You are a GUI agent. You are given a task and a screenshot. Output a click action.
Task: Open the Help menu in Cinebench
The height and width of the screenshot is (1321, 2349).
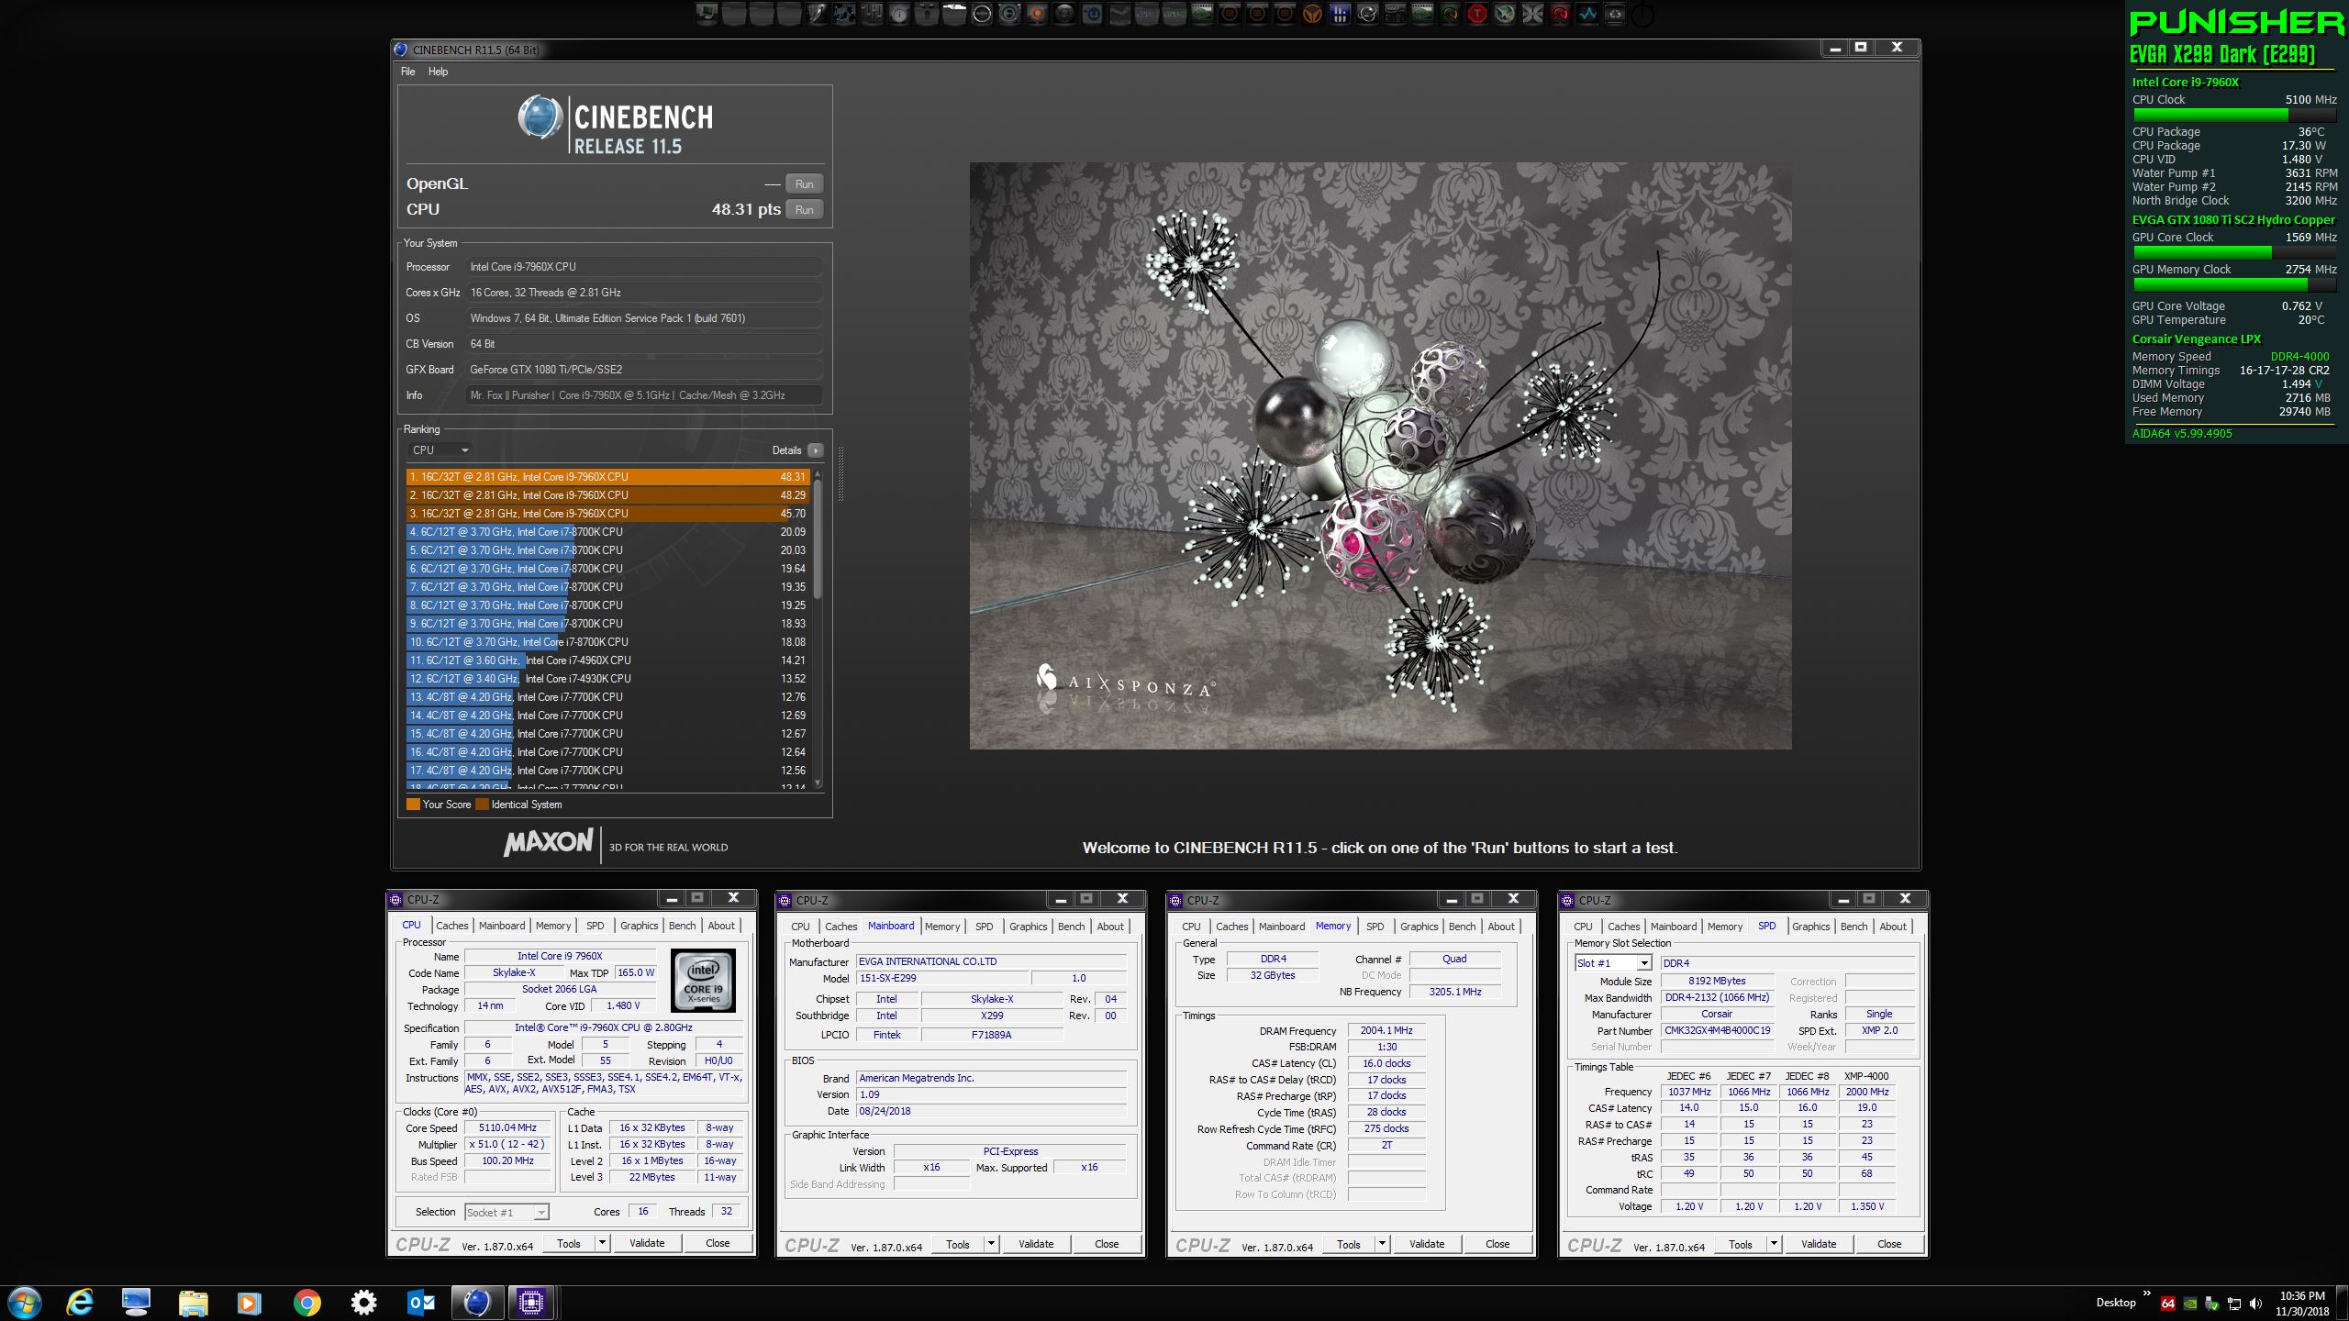tap(439, 72)
